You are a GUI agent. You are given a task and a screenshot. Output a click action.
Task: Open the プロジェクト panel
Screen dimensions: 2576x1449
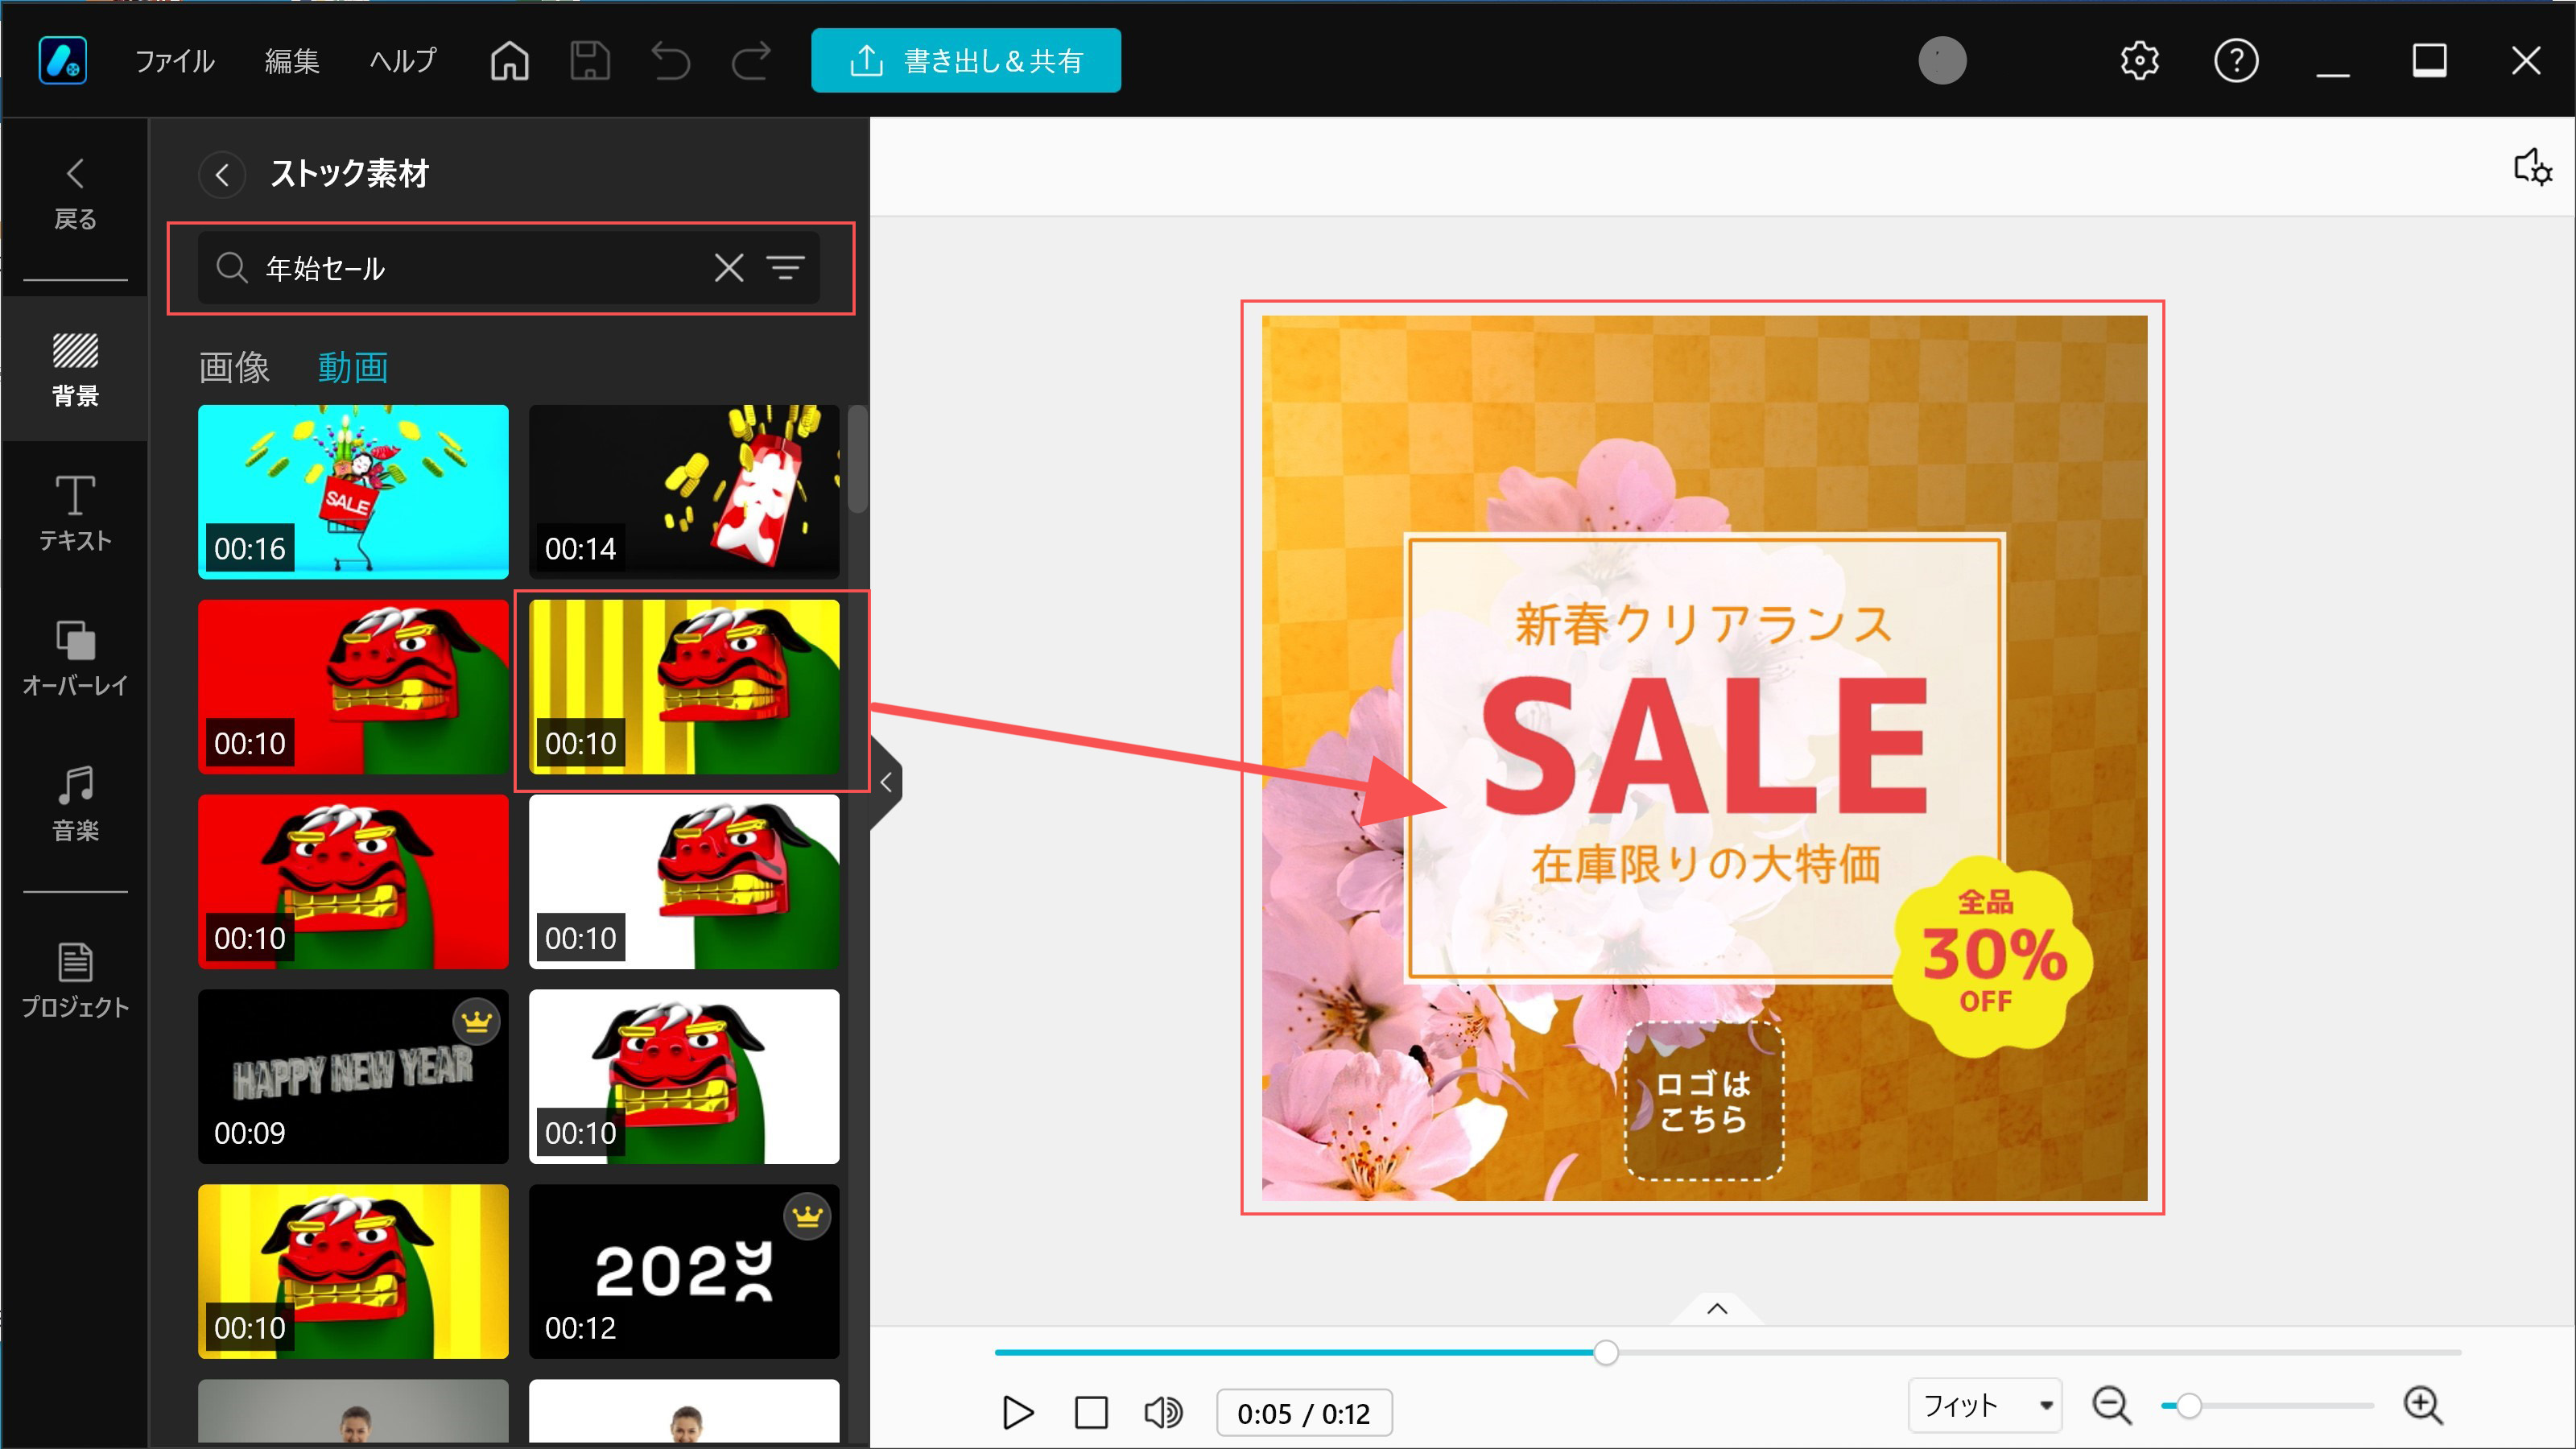click(x=75, y=980)
